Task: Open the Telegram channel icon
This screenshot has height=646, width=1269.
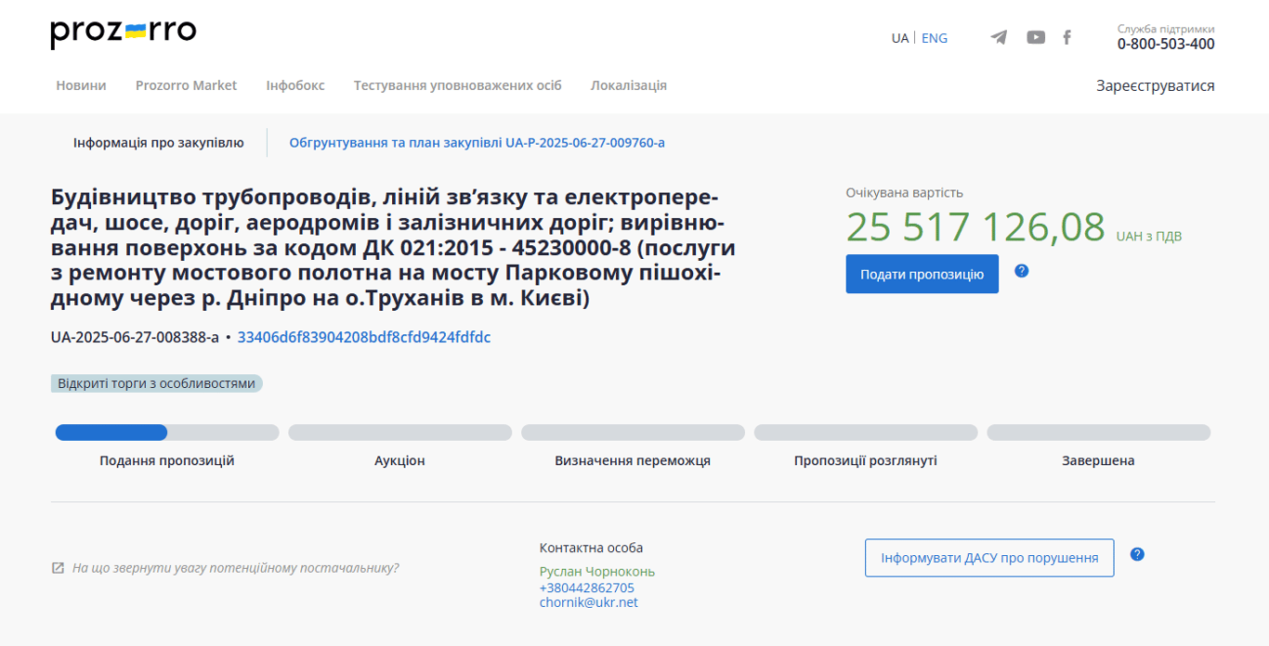Action: point(999,38)
